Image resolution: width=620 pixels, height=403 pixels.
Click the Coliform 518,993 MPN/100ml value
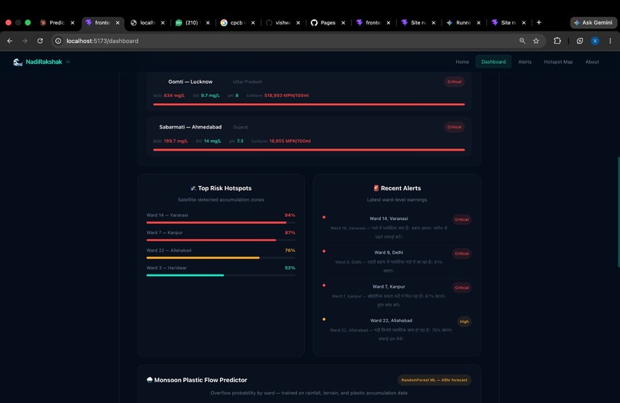pyautogui.click(x=286, y=95)
